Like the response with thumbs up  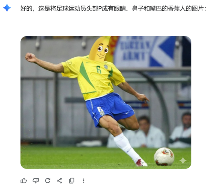(x=24, y=181)
